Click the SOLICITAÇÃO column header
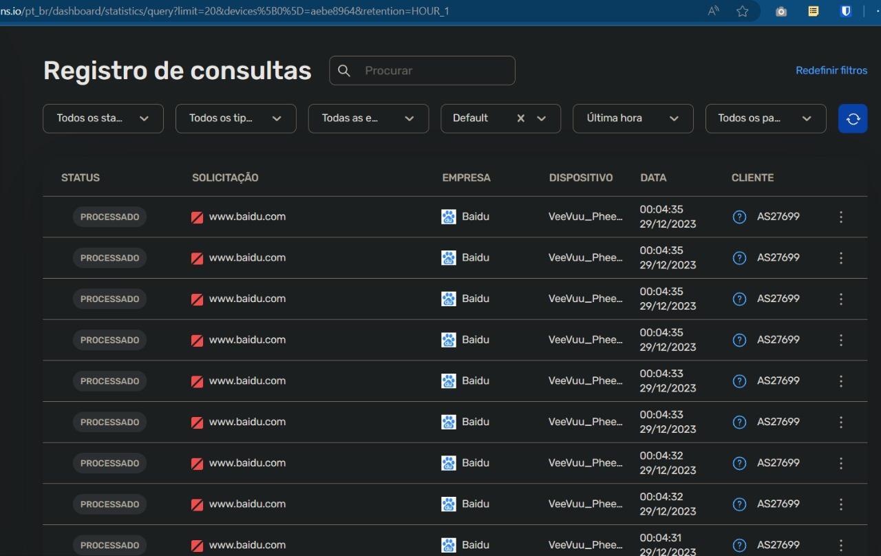The height and width of the screenshot is (556, 881). (x=225, y=178)
